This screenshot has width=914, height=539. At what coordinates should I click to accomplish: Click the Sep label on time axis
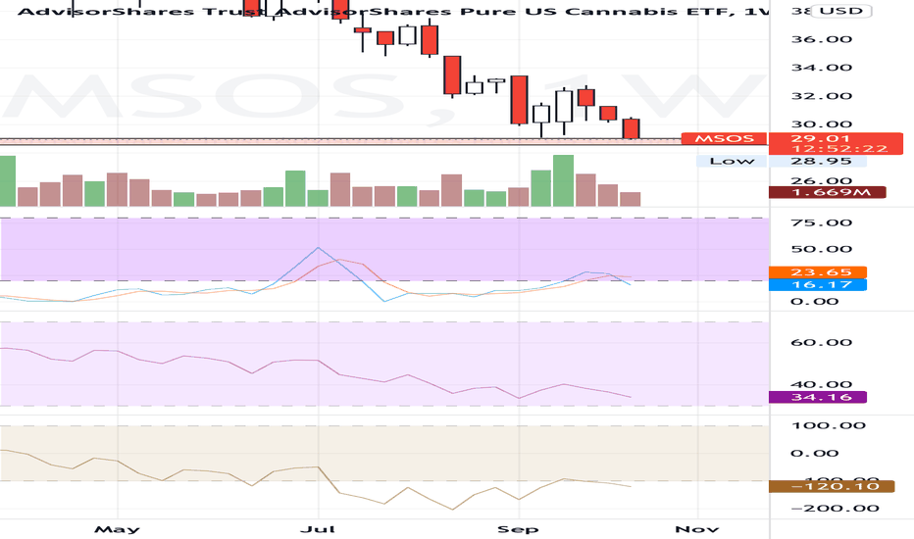pos(518,529)
